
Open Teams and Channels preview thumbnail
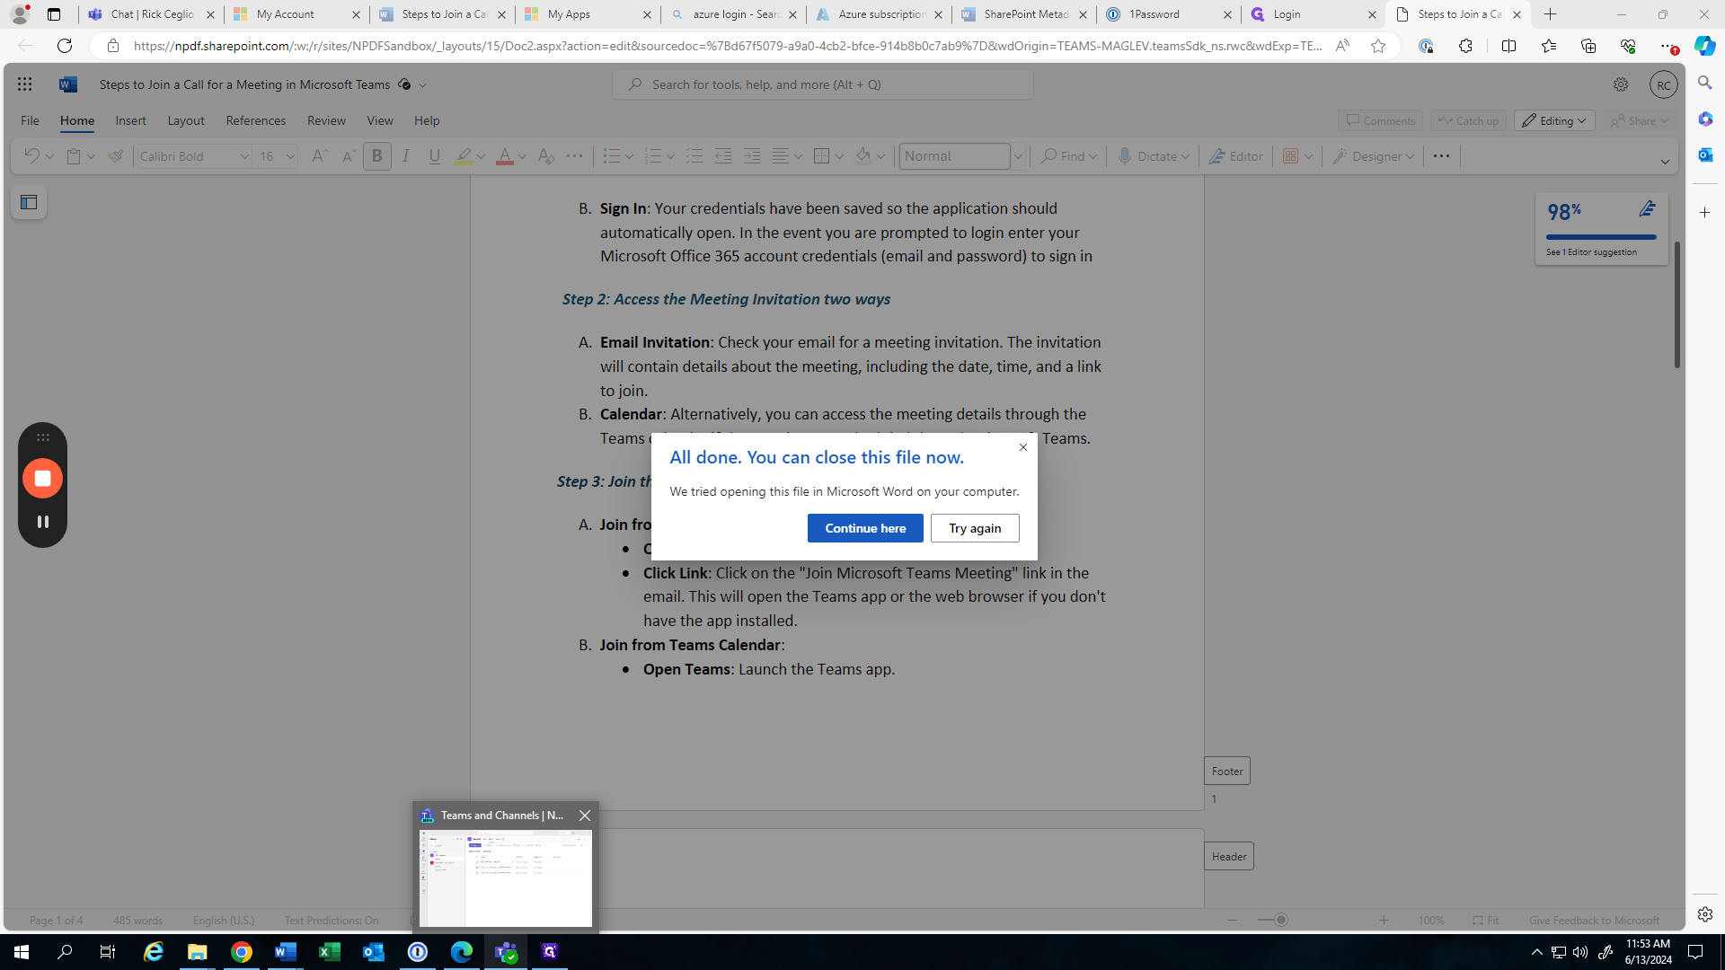506,878
